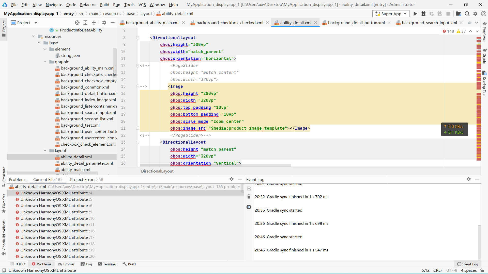488x274 pixels.
Task: Click the Project tree vertical scrollbar
Action: click(x=115, y=63)
